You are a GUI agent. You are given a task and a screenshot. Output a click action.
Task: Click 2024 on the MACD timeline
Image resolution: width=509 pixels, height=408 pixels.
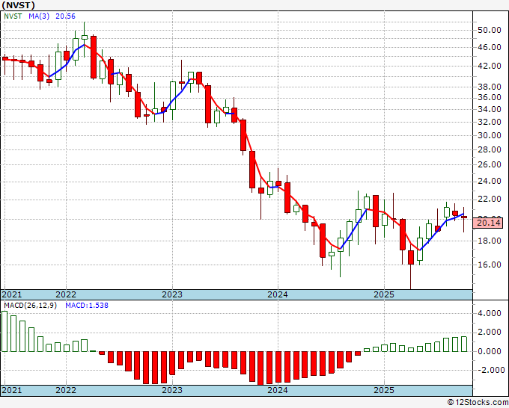tap(278, 390)
